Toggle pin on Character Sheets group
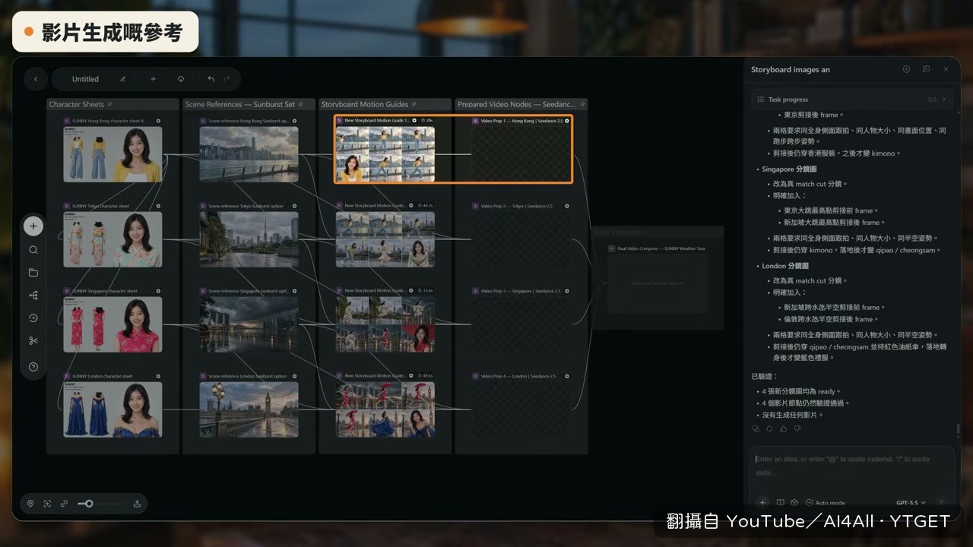This screenshot has height=547, width=973. pos(109,104)
